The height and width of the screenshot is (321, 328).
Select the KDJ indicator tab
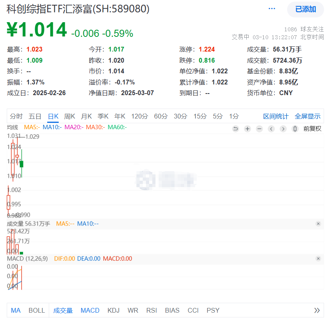point(113,311)
